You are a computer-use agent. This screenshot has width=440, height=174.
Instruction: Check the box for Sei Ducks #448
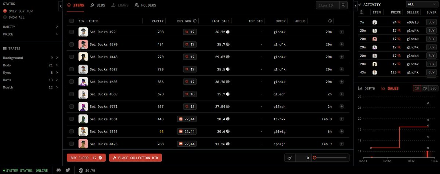[71, 57]
